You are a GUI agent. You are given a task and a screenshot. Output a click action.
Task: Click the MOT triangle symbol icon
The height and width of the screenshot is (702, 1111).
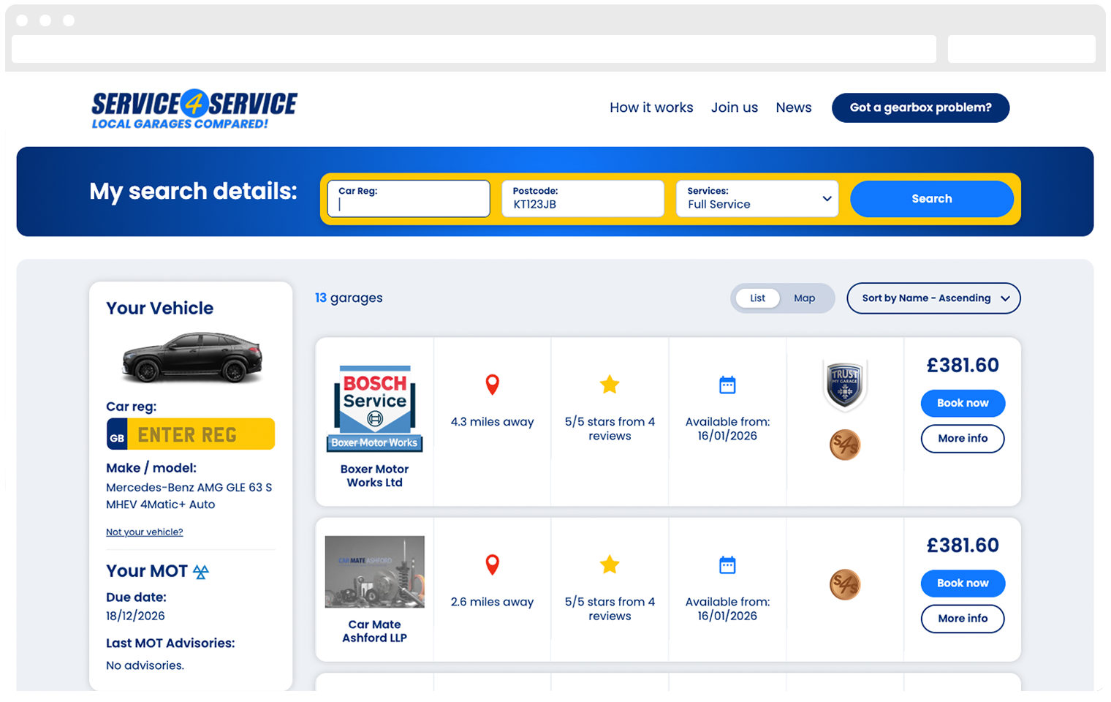click(x=201, y=572)
